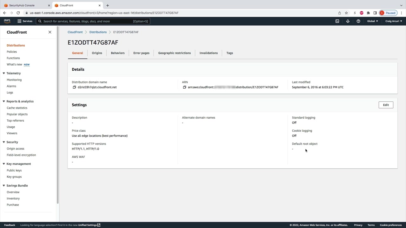Open the Feedback link in footer
Viewport: 406px width, 228px height.
pos(10,225)
